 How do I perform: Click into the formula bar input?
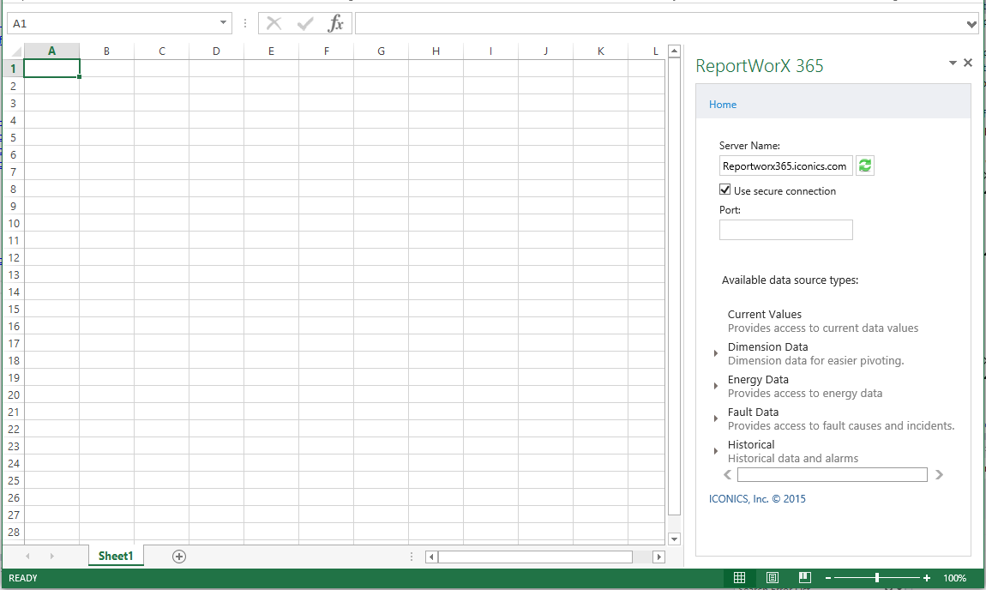coord(660,24)
